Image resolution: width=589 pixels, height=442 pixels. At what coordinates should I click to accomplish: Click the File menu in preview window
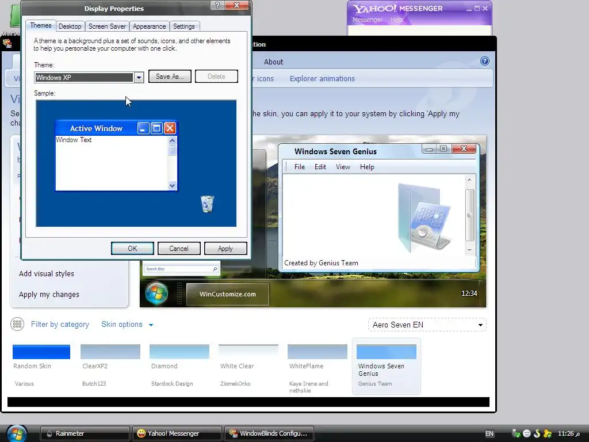click(299, 167)
